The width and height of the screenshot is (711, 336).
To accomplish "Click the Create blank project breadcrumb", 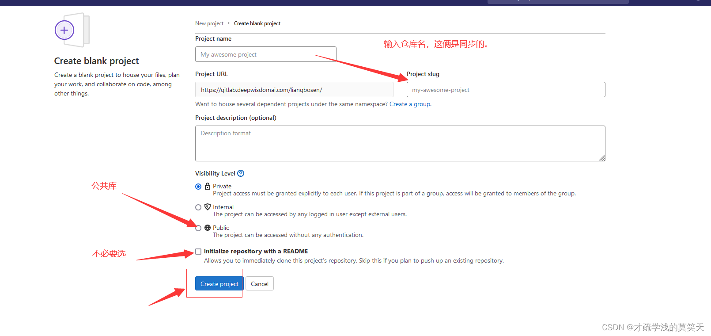I will tap(257, 23).
